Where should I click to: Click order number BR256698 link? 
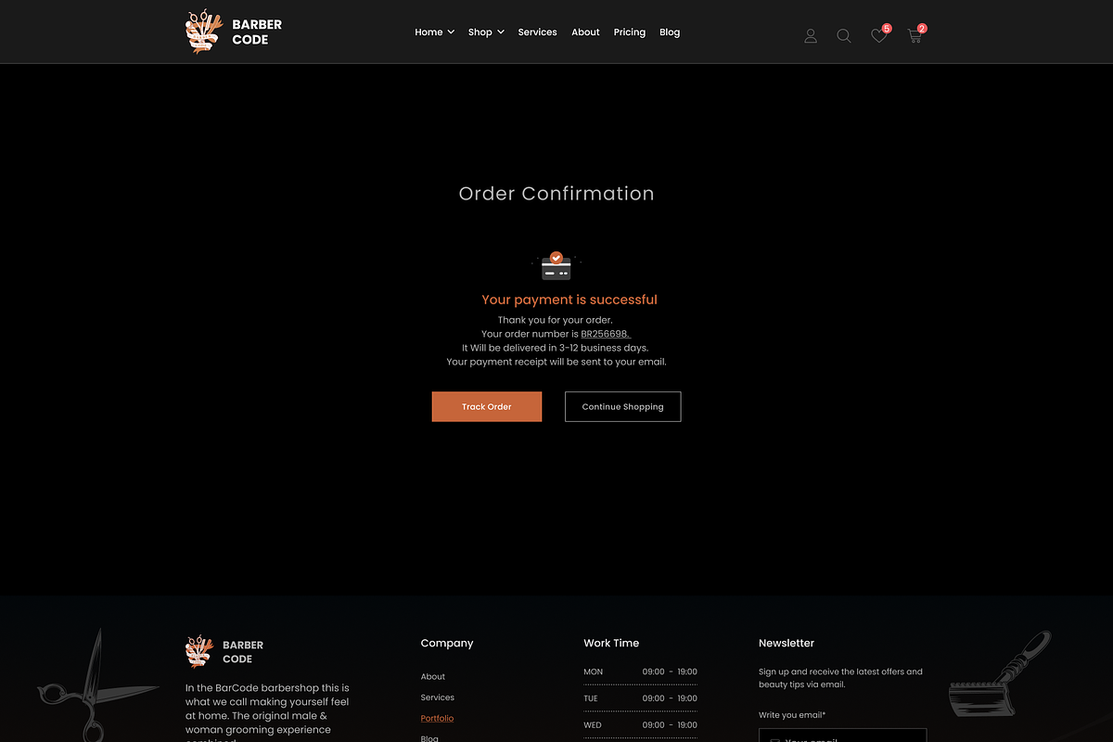(606, 334)
